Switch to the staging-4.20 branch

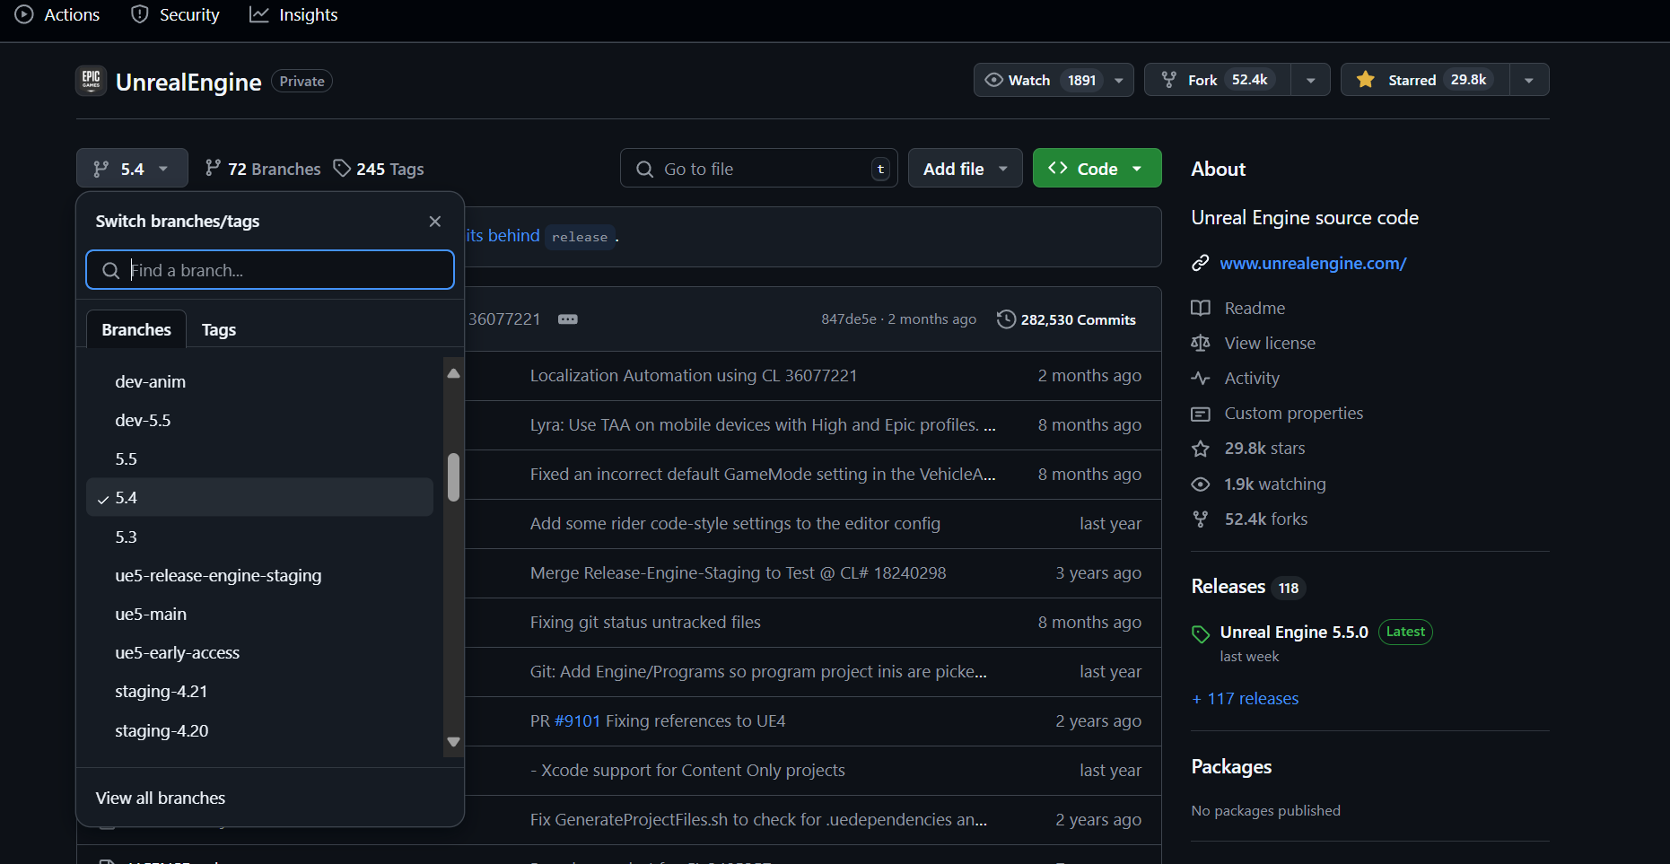click(x=259, y=730)
